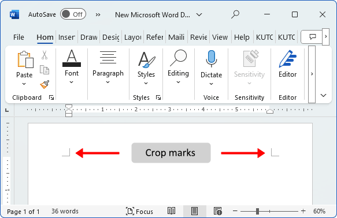Switch to Read Mode view icon

click(171, 211)
